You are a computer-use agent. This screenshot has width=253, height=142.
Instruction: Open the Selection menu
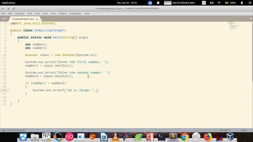tap(20, 13)
